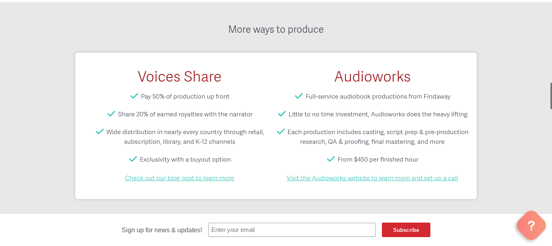Click the From $450 per finished hour text
This screenshot has width=552, height=246.
tap(378, 160)
